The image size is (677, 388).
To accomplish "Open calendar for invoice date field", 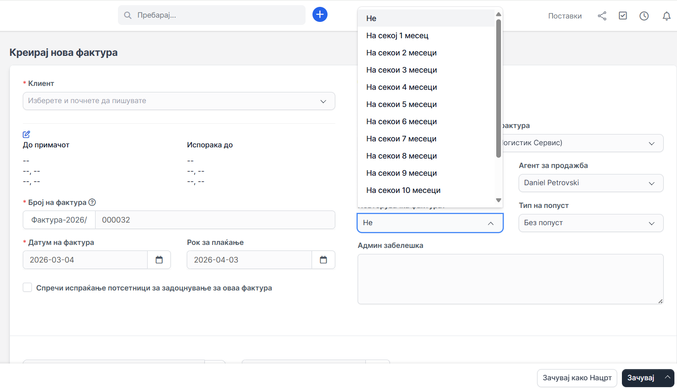I will tap(159, 260).
